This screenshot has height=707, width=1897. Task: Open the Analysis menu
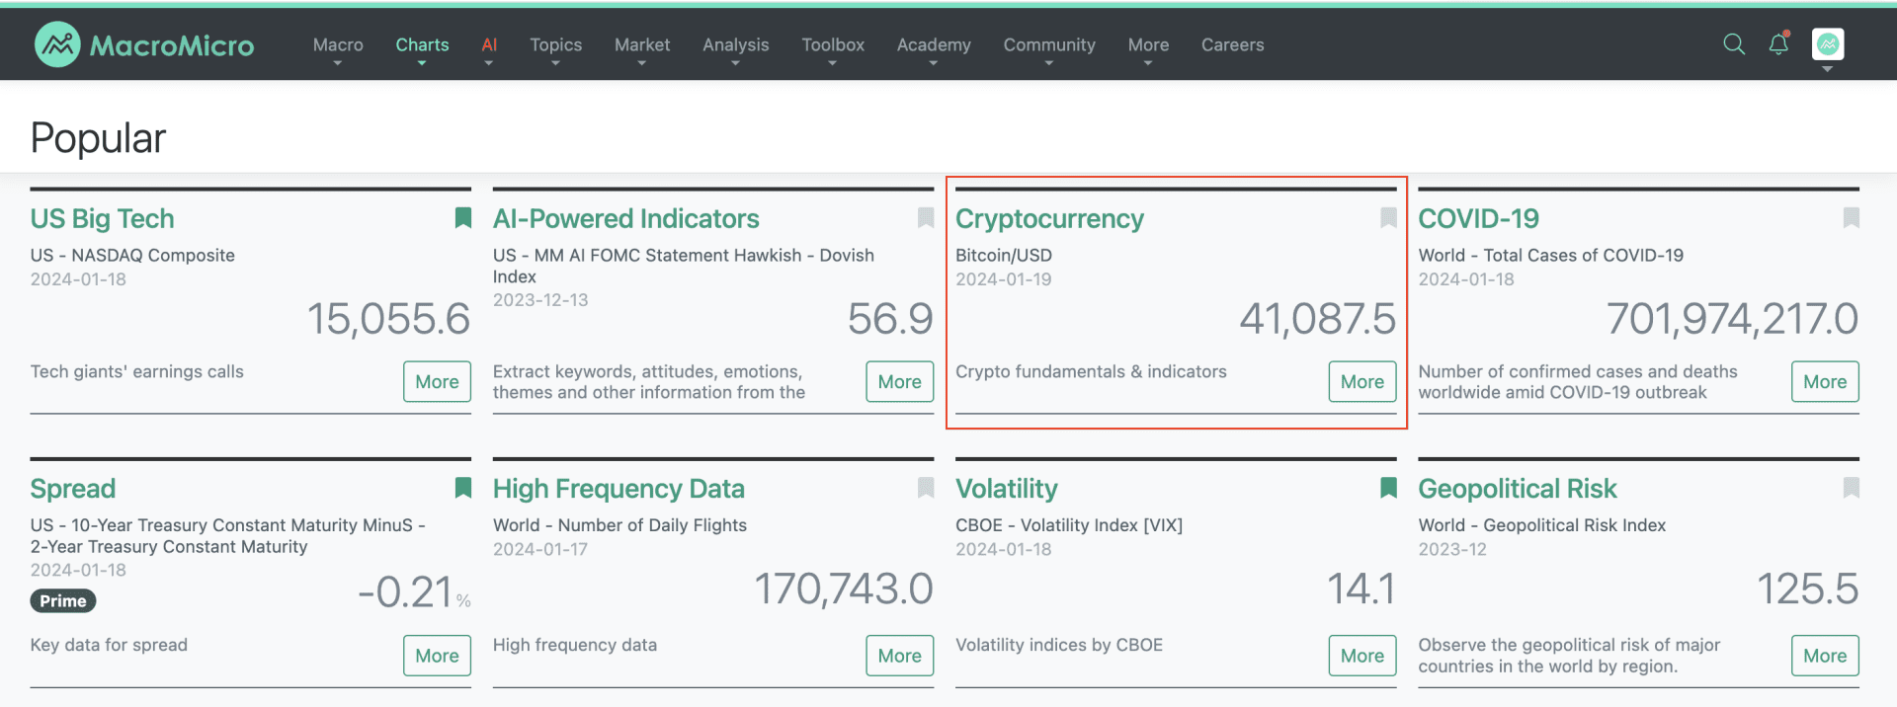(735, 44)
